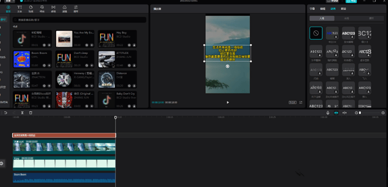Select the You Are My Ev... album thumbnail
388x187 pixels.
[x=64, y=39]
